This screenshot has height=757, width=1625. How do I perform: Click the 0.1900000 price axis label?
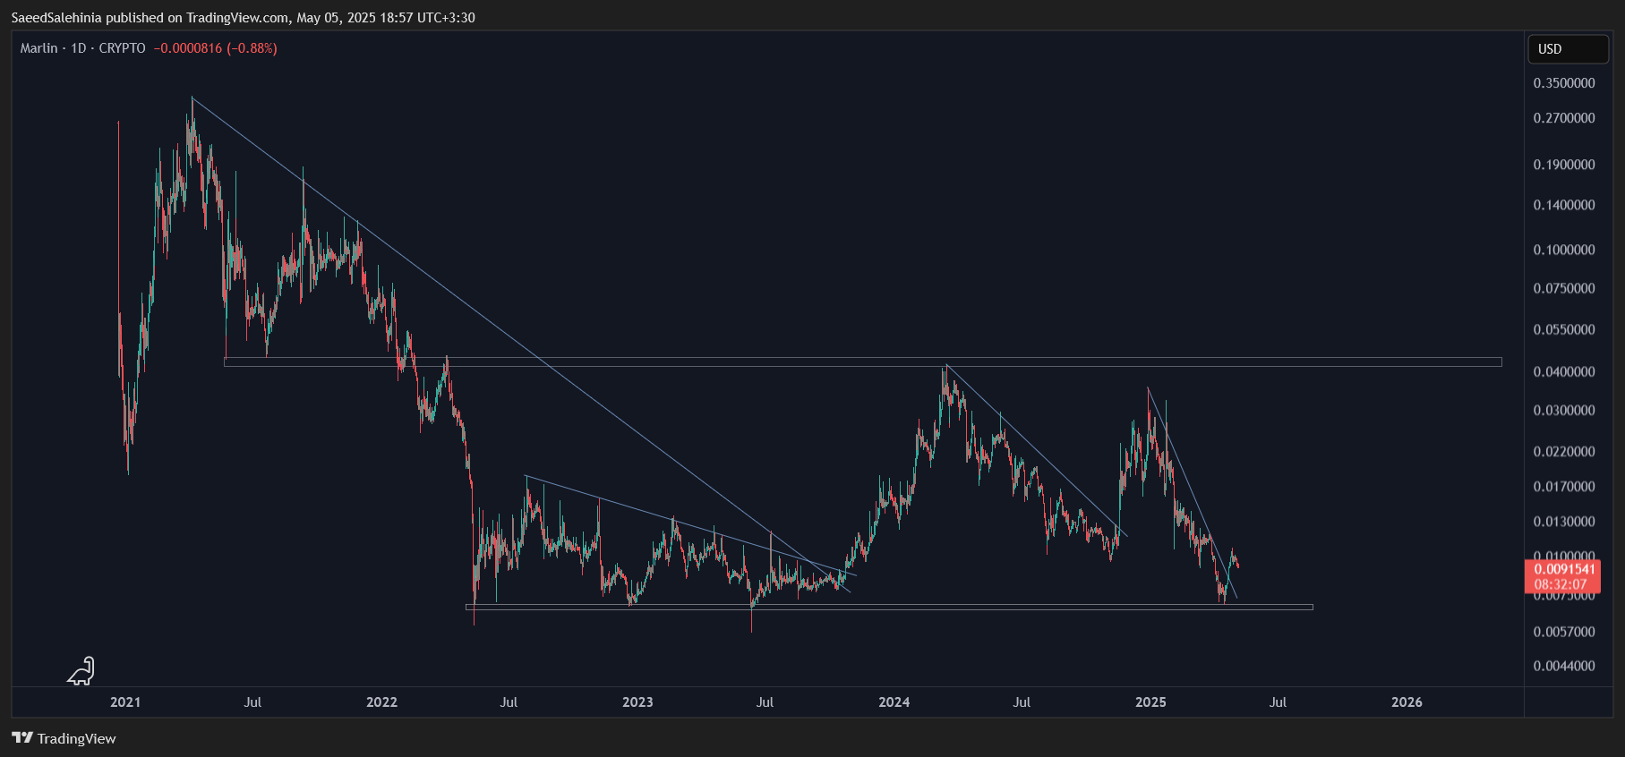point(1564,165)
